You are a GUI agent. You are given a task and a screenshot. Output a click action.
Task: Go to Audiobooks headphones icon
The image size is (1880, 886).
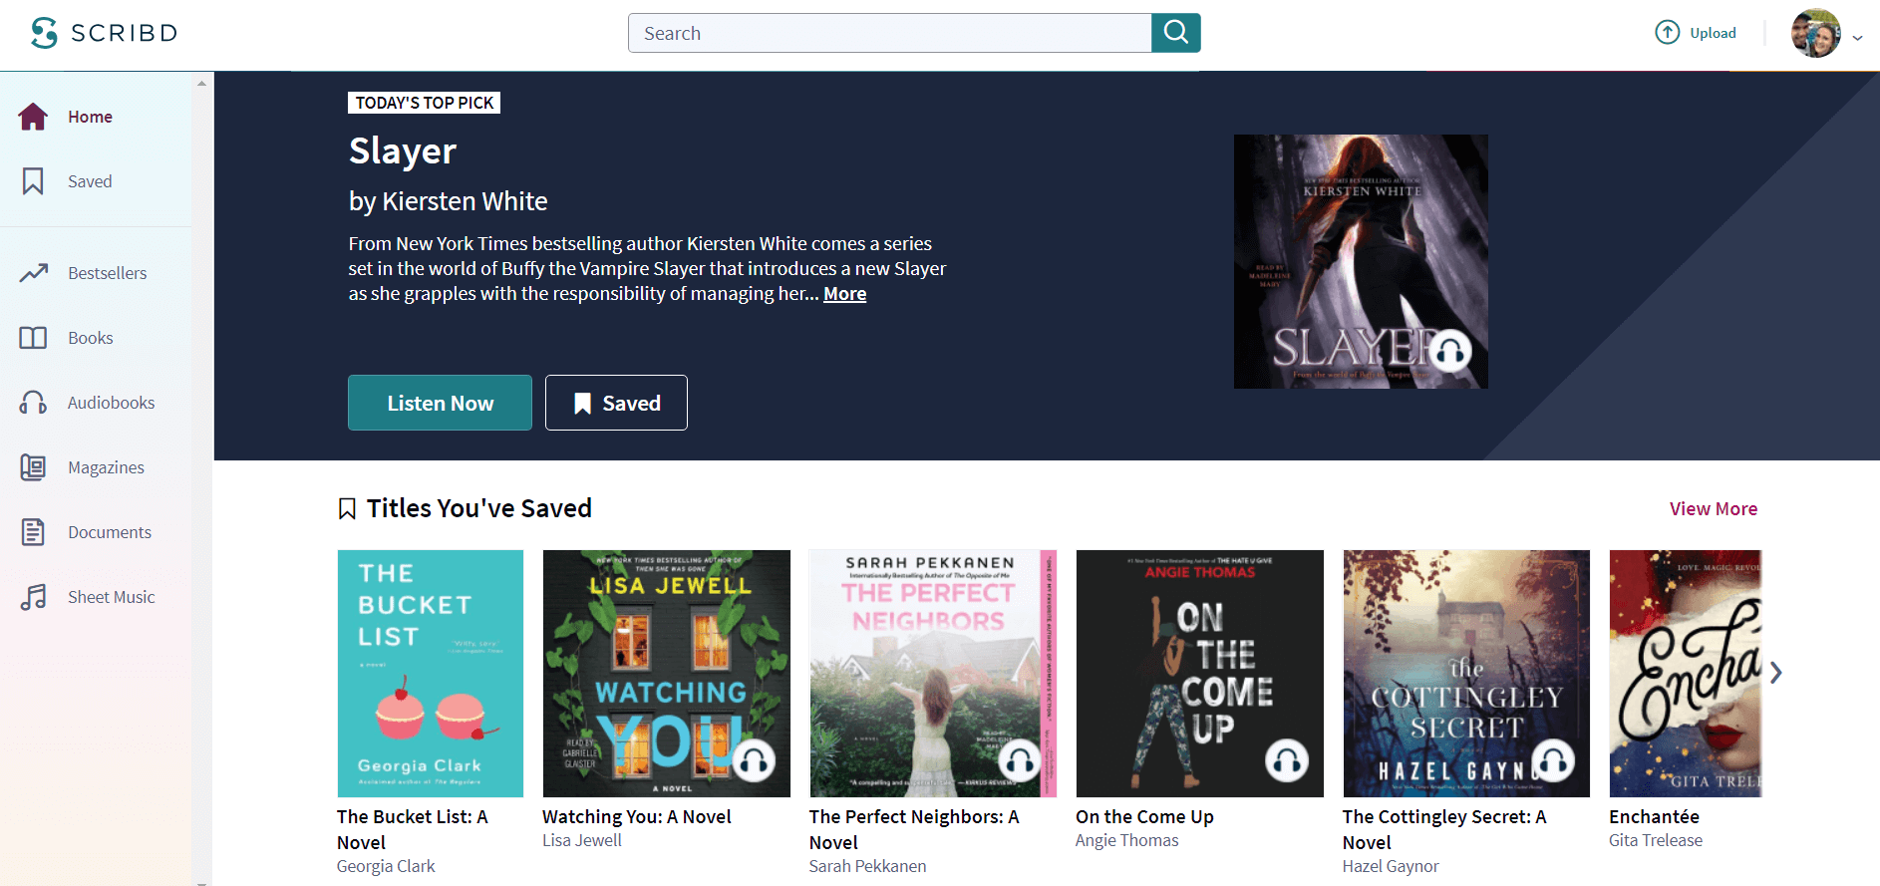(x=33, y=403)
